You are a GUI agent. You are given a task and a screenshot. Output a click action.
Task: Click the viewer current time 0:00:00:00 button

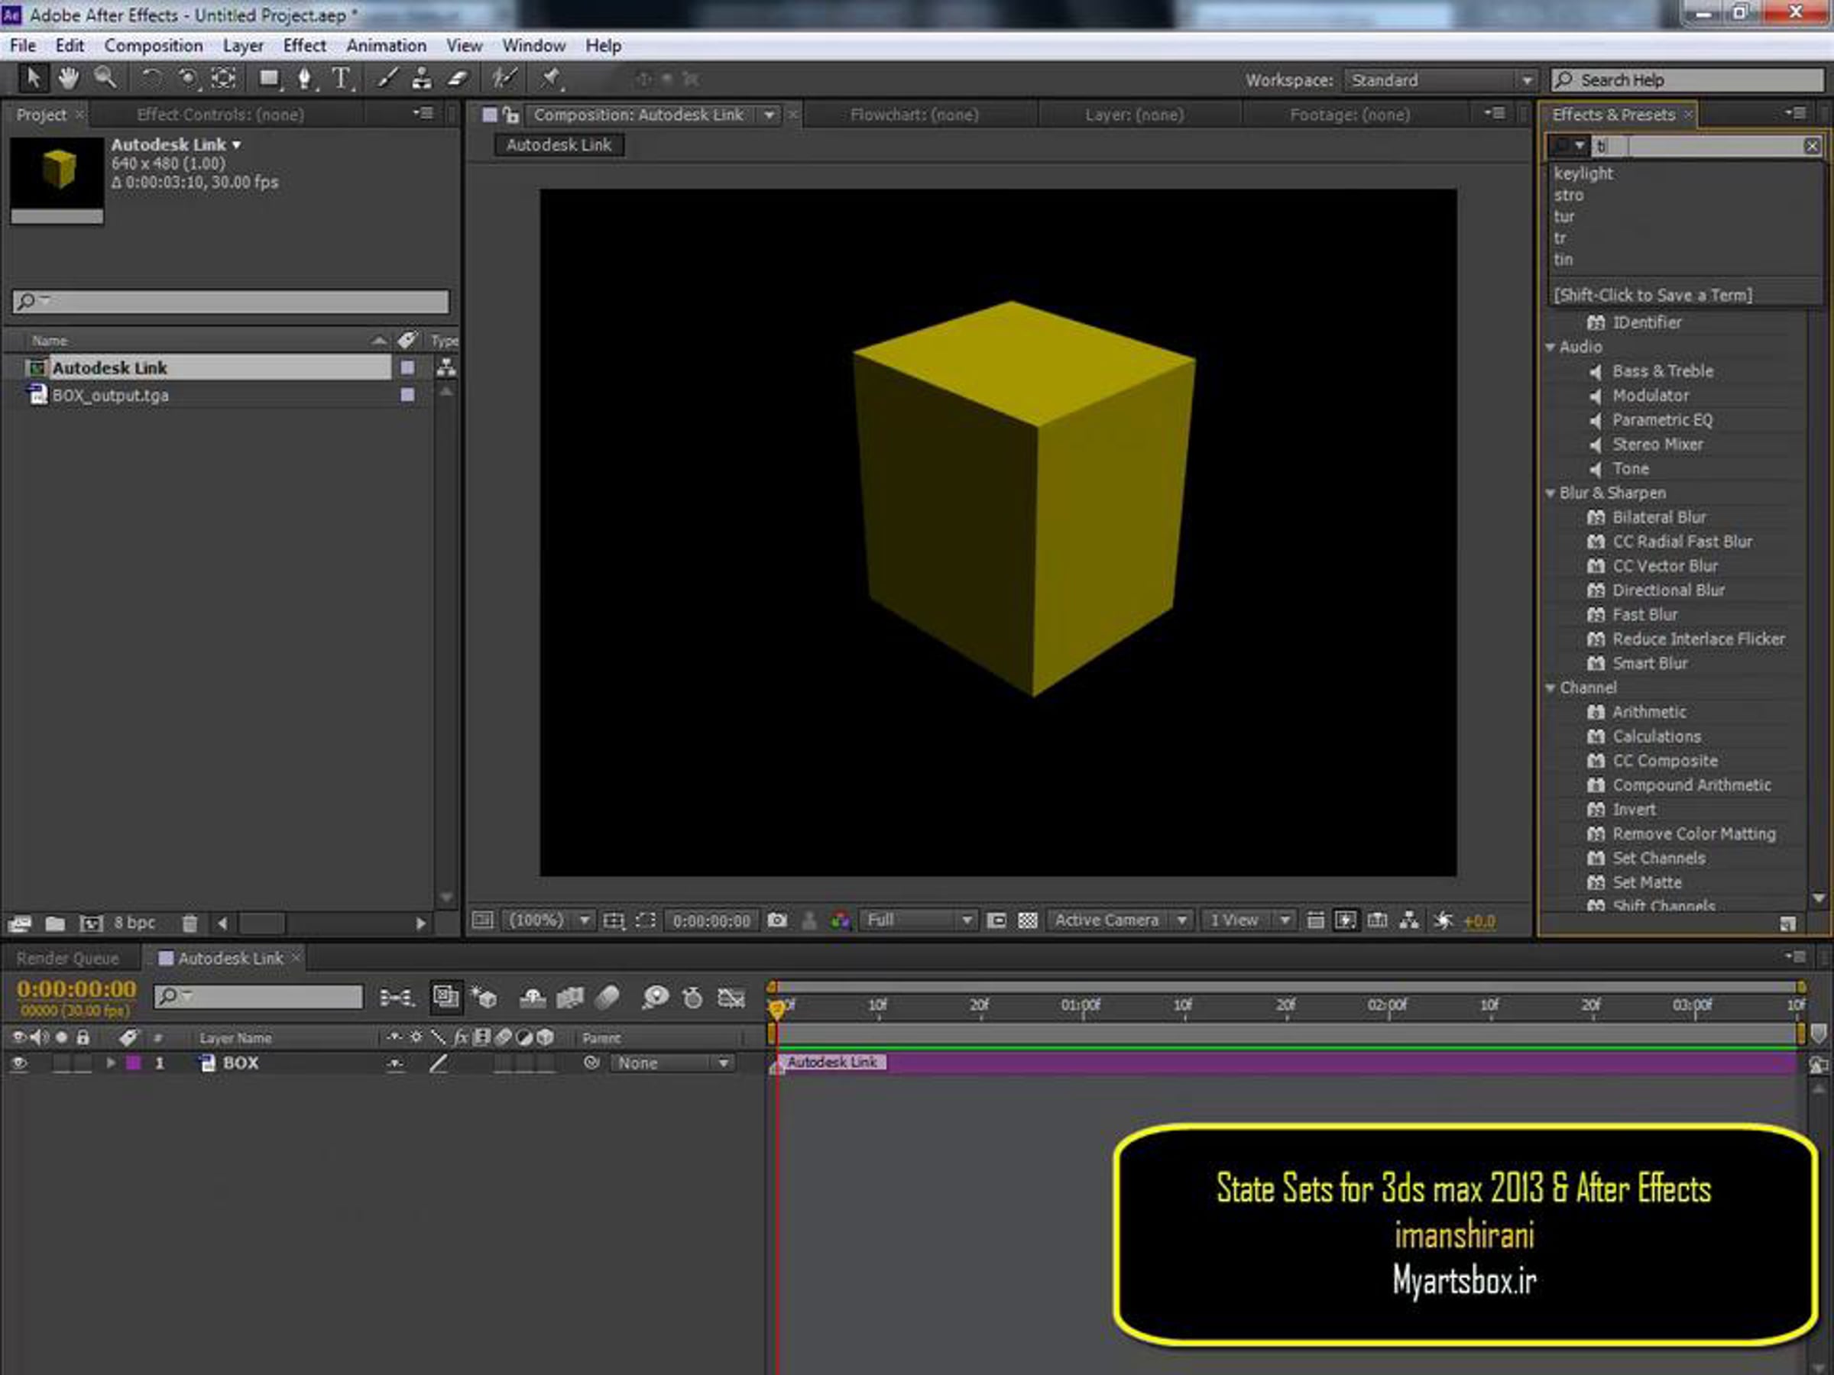[x=711, y=920]
